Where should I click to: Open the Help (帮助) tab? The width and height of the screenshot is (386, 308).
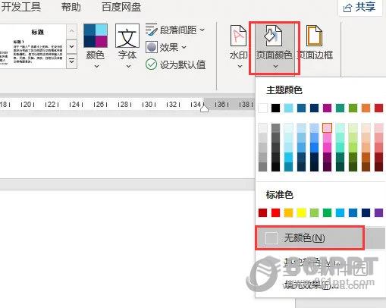71,7
